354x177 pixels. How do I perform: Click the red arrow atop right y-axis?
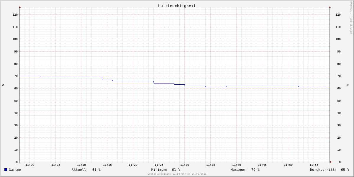coord(330,7)
